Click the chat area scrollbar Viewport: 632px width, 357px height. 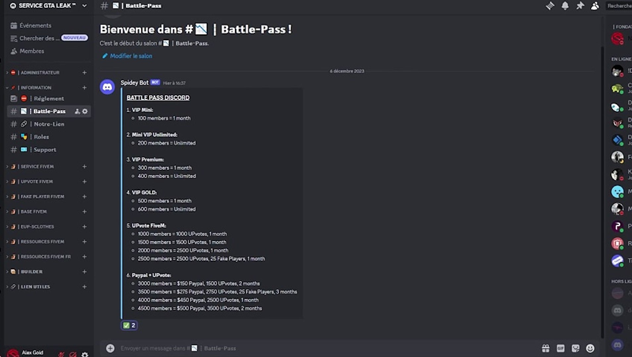tap(602, 192)
